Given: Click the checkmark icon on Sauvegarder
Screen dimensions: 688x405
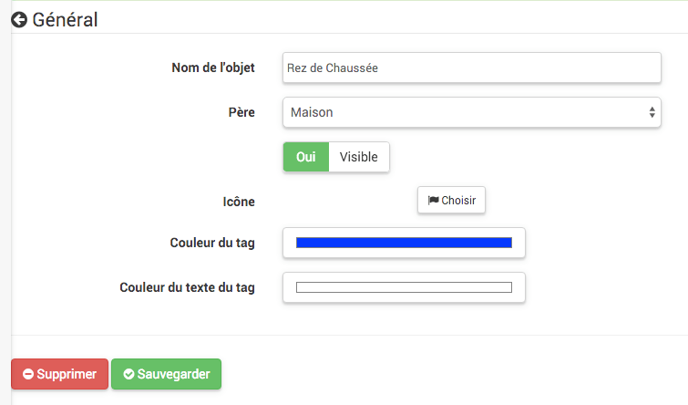Looking at the screenshot, I should click(128, 374).
